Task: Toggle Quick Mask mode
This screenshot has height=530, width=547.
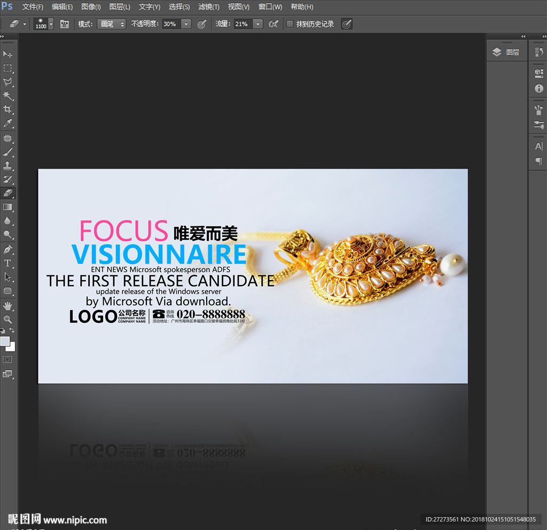Action: (x=7, y=359)
